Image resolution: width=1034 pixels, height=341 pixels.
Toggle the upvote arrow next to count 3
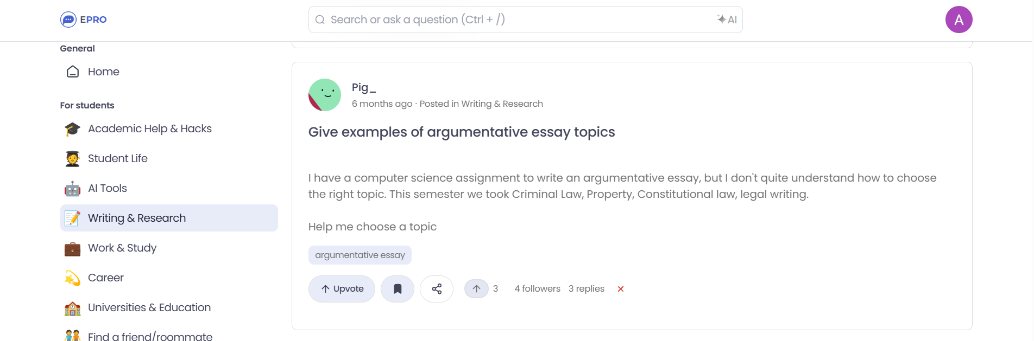(476, 288)
